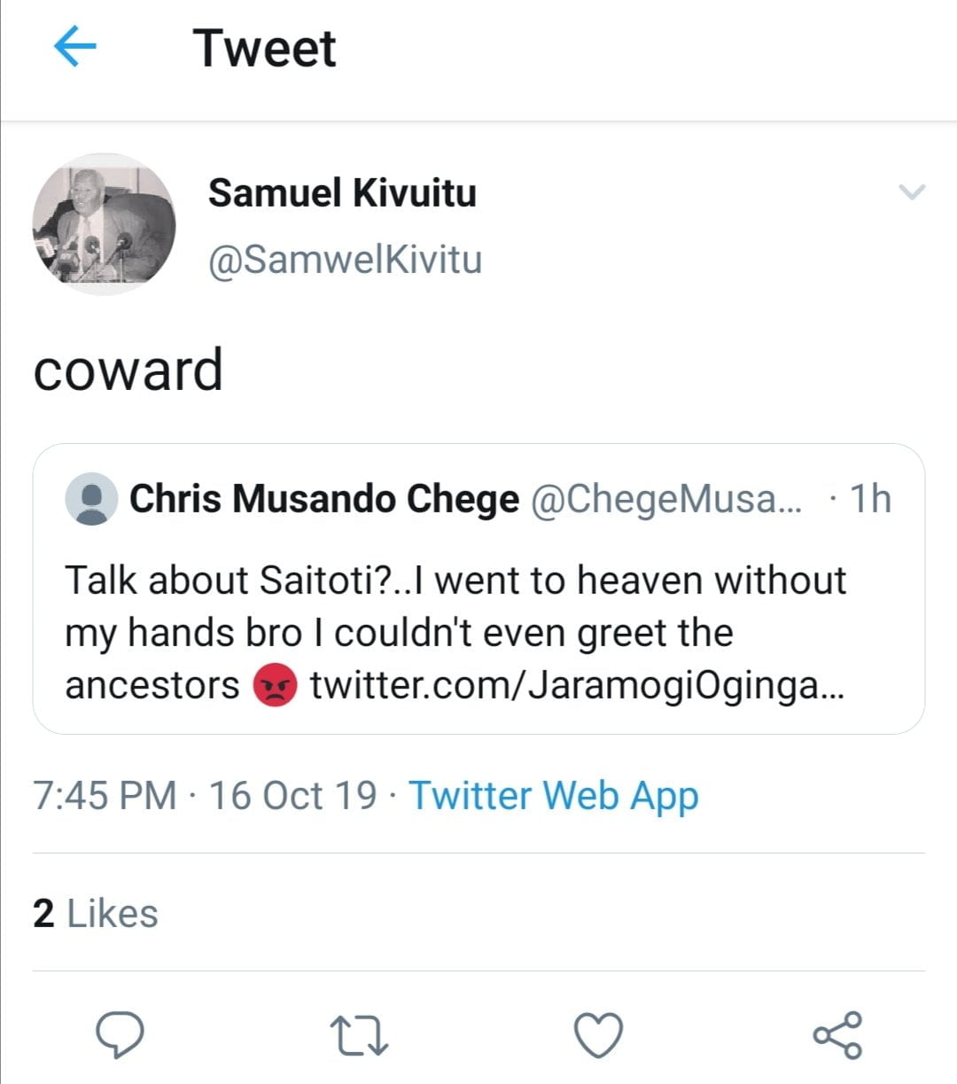Click the Tweet header title
The width and height of the screenshot is (957, 1084).
[x=264, y=48]
